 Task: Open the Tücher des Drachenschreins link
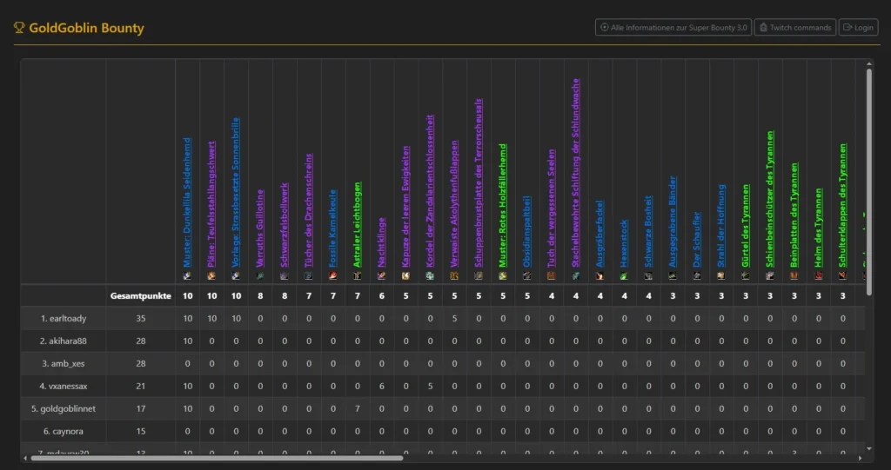(309, 210)
